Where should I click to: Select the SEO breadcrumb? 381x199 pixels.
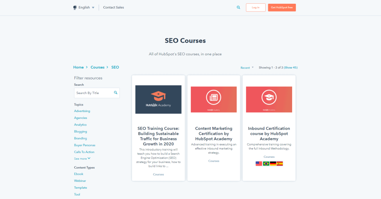pyautogui.click(x=115, y=67)
